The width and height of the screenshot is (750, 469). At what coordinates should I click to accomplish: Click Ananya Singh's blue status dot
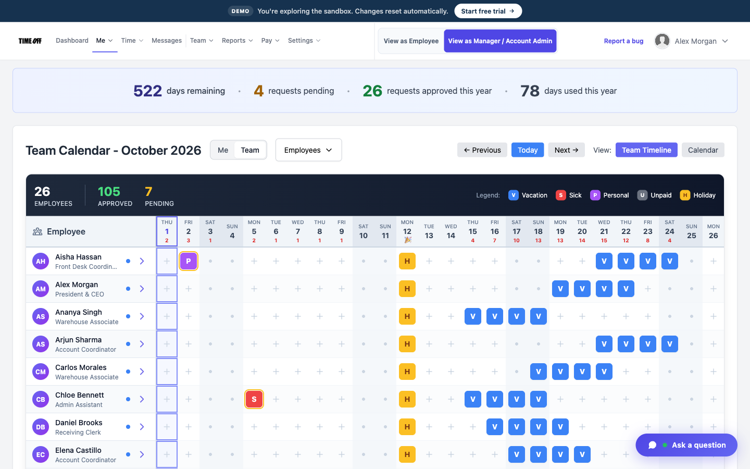128,316
